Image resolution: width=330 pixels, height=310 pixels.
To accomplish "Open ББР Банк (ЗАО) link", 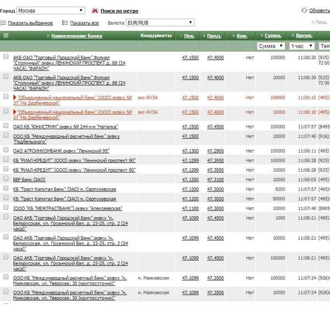I will coord(29,179).
